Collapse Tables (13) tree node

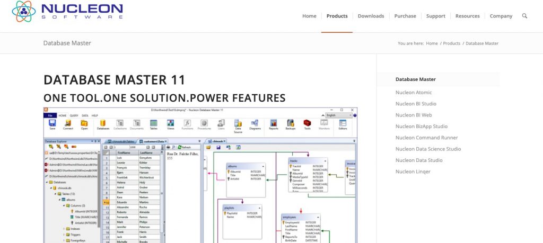pyautogui.click(x=55, y=194)
